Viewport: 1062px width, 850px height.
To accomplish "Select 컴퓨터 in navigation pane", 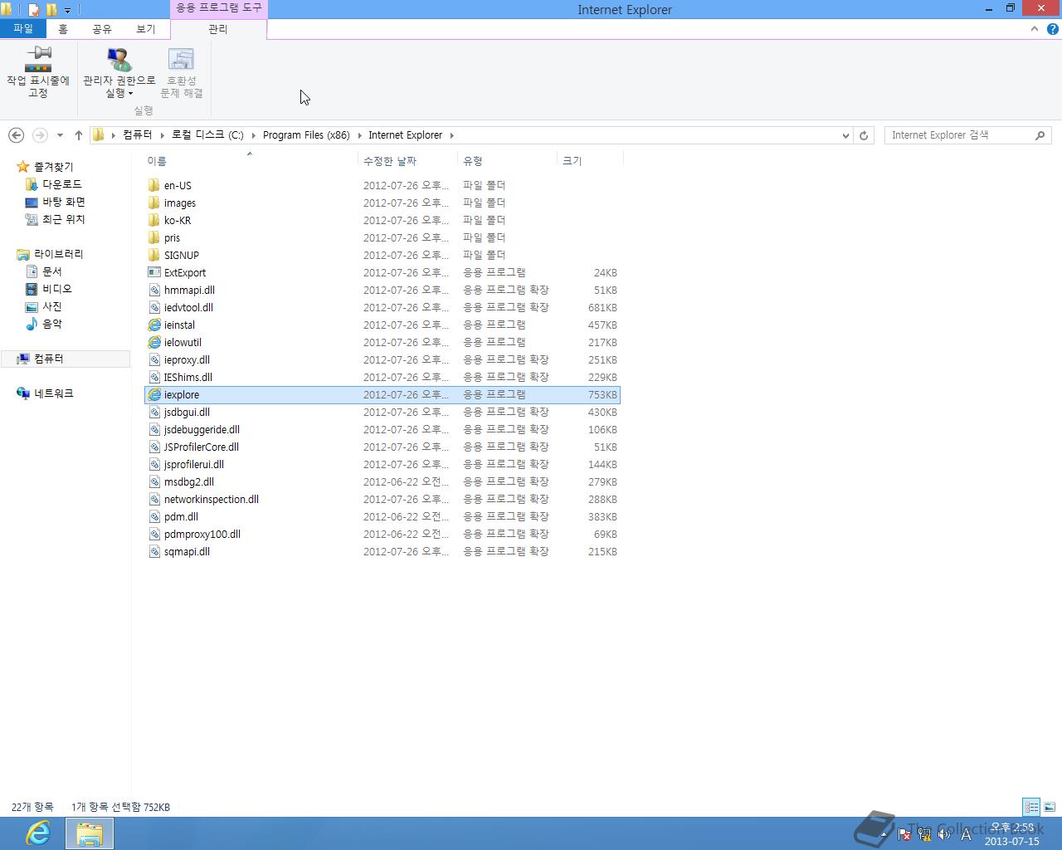I will [x=48, y=359].
